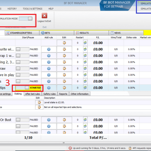Restart the 'urite wi...' strategy
151x151 pixels.
tap(85, 49)
